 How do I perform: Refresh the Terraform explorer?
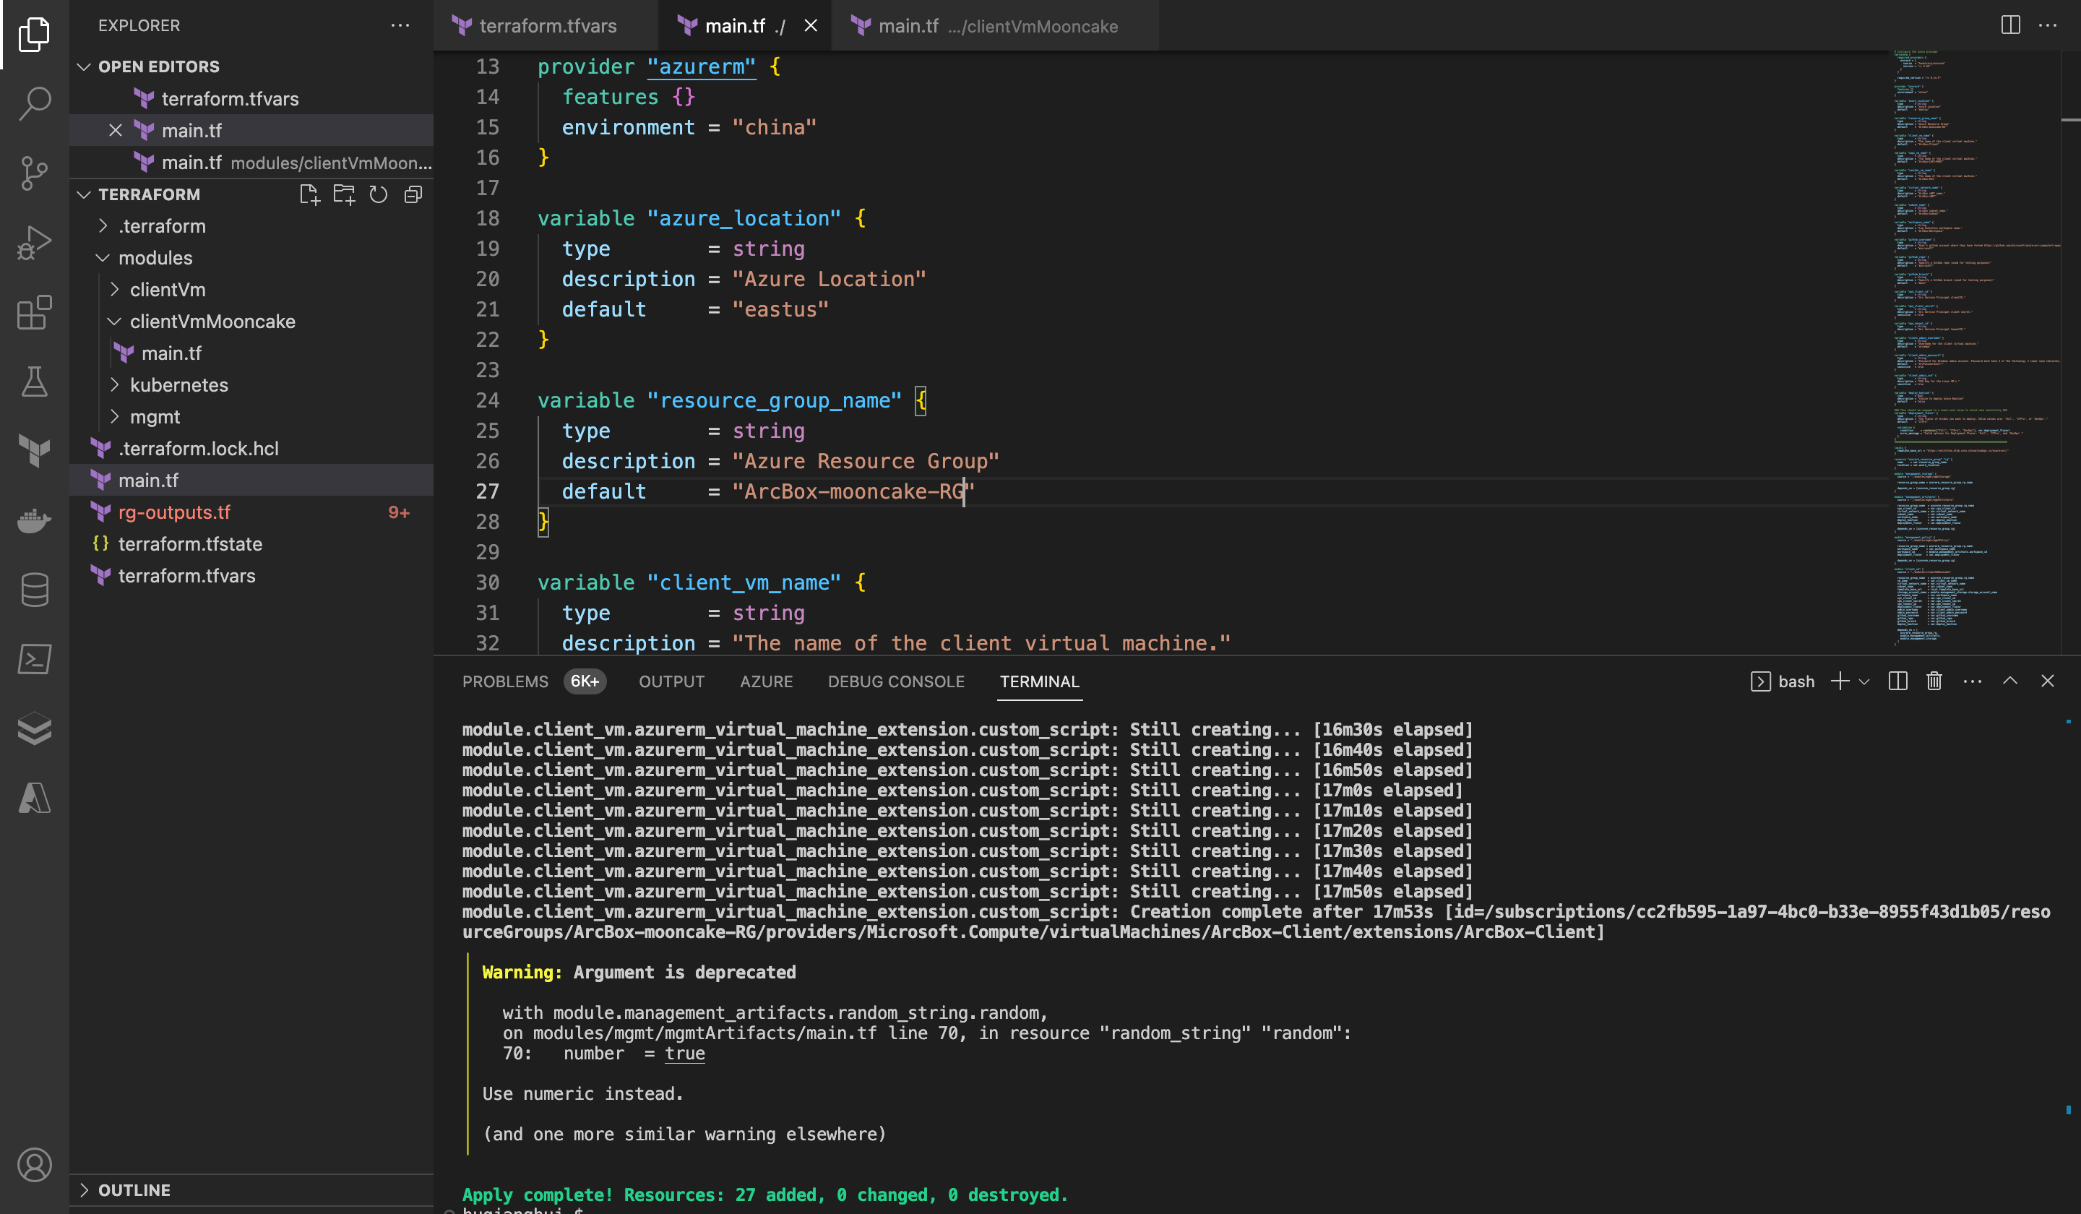[x=378, y=195]
